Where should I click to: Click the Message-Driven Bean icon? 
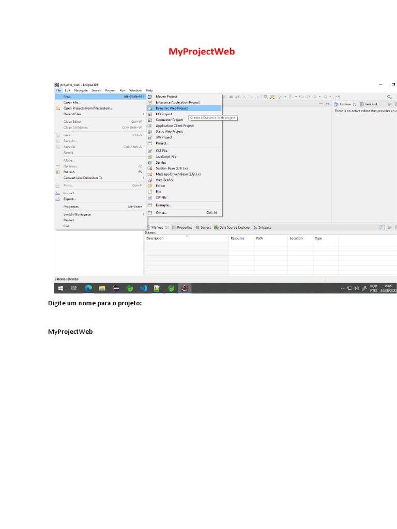point(150,174)
